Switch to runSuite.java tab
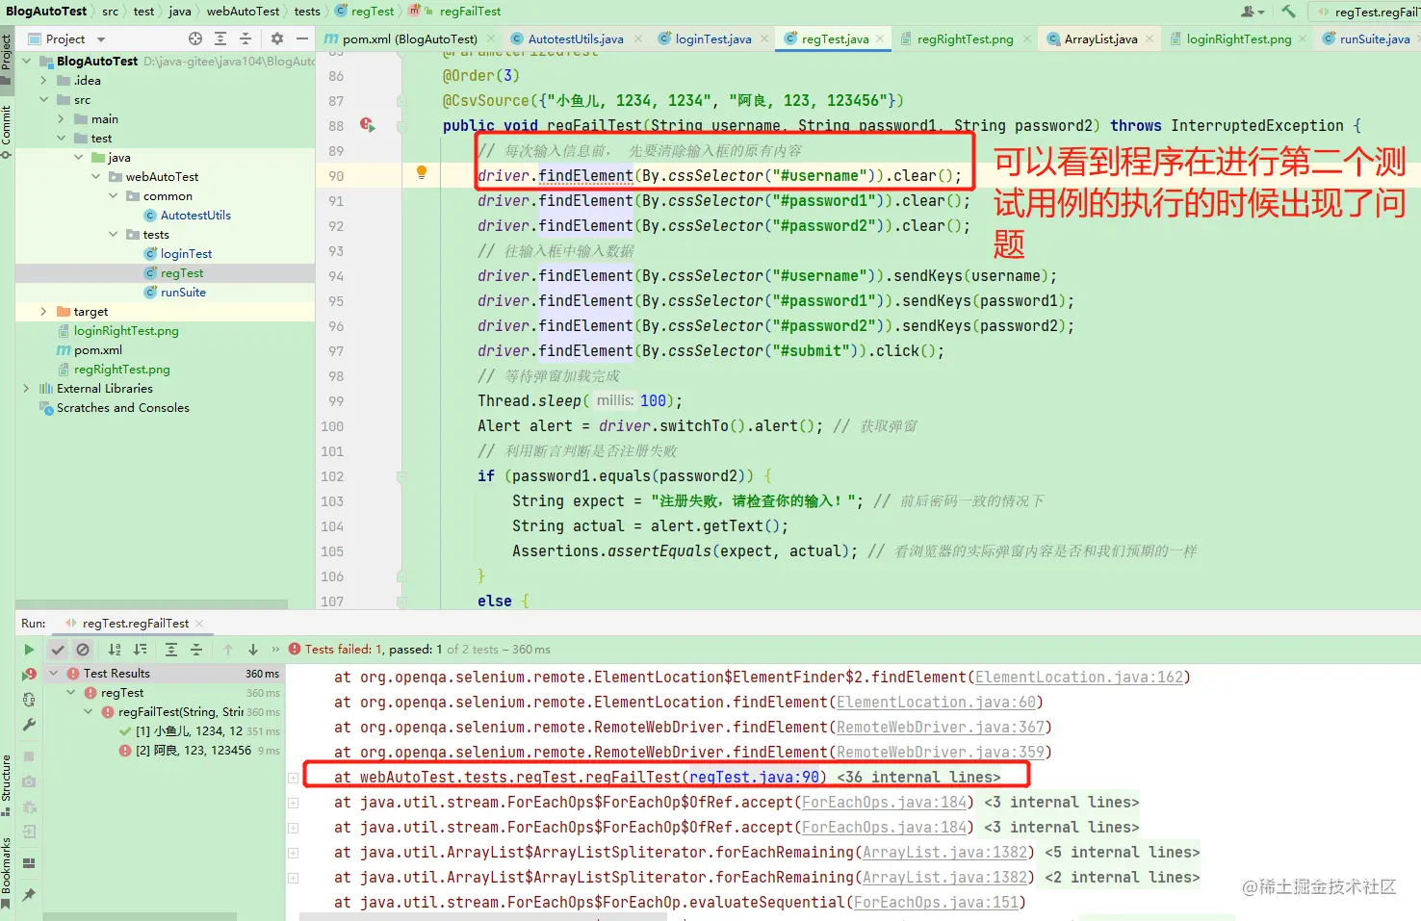1421x921 pixels. (1375, 38)
